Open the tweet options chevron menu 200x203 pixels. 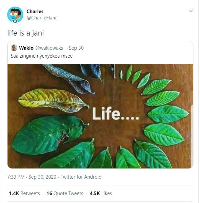(x=191, y=11)
